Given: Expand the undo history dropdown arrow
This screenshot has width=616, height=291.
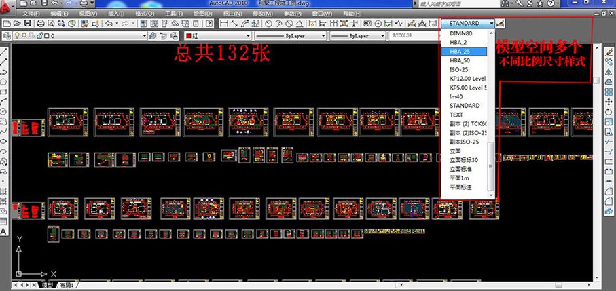Looking at the screenshot, I should (x=117, y=24).
